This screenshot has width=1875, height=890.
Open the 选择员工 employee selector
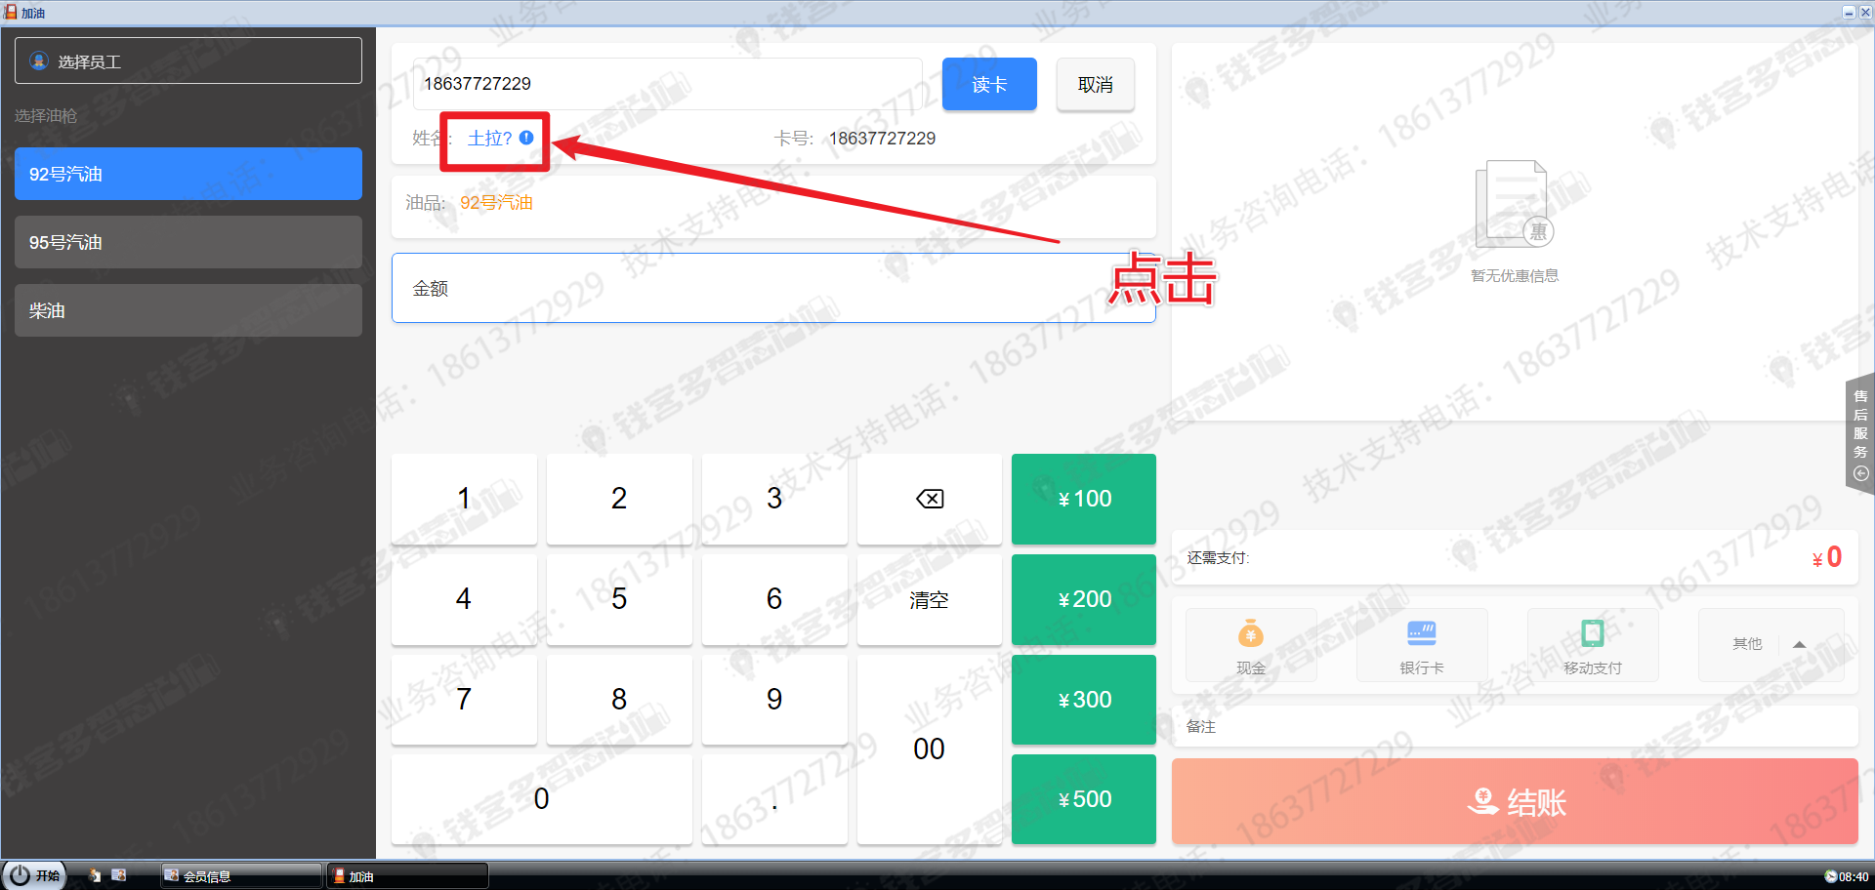pyautogui.click(x=188, y=61)
